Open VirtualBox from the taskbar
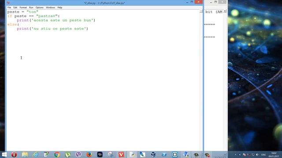The height and width of the screenshot is (158, 282). tap(153, 154)
